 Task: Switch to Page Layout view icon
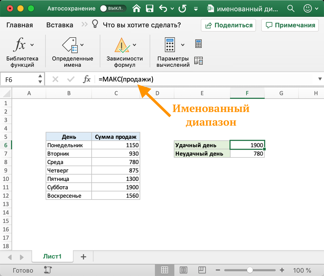pyautogui.click(x=183, y=270)
